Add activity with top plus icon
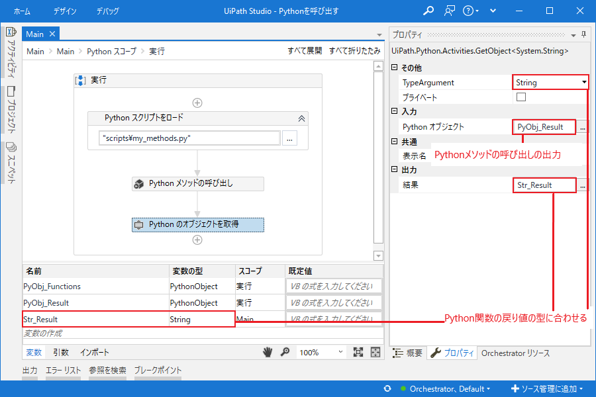 (x=197, y=103)
